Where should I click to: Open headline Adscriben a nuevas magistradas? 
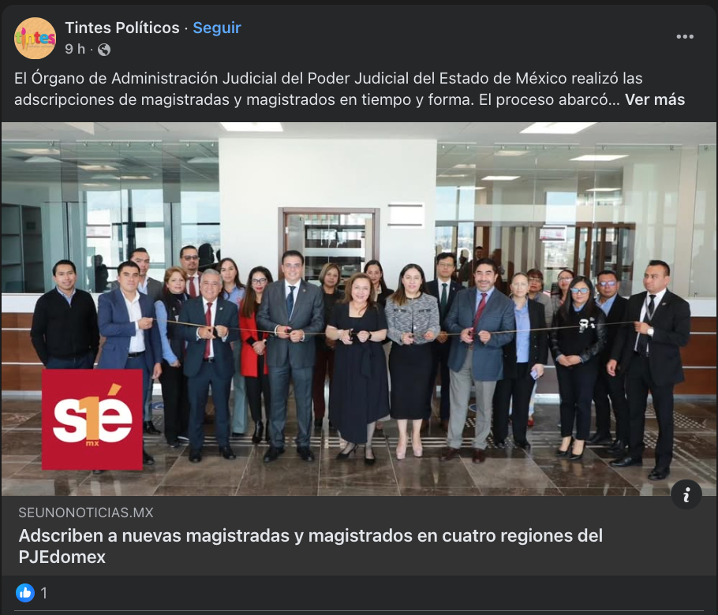(310, 546)
